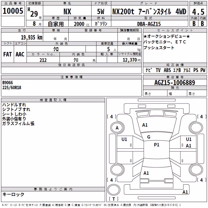Click the 事務局よりご案内 header
The width and height of the screenshot is (208, 208).
(x=53, y=189)
